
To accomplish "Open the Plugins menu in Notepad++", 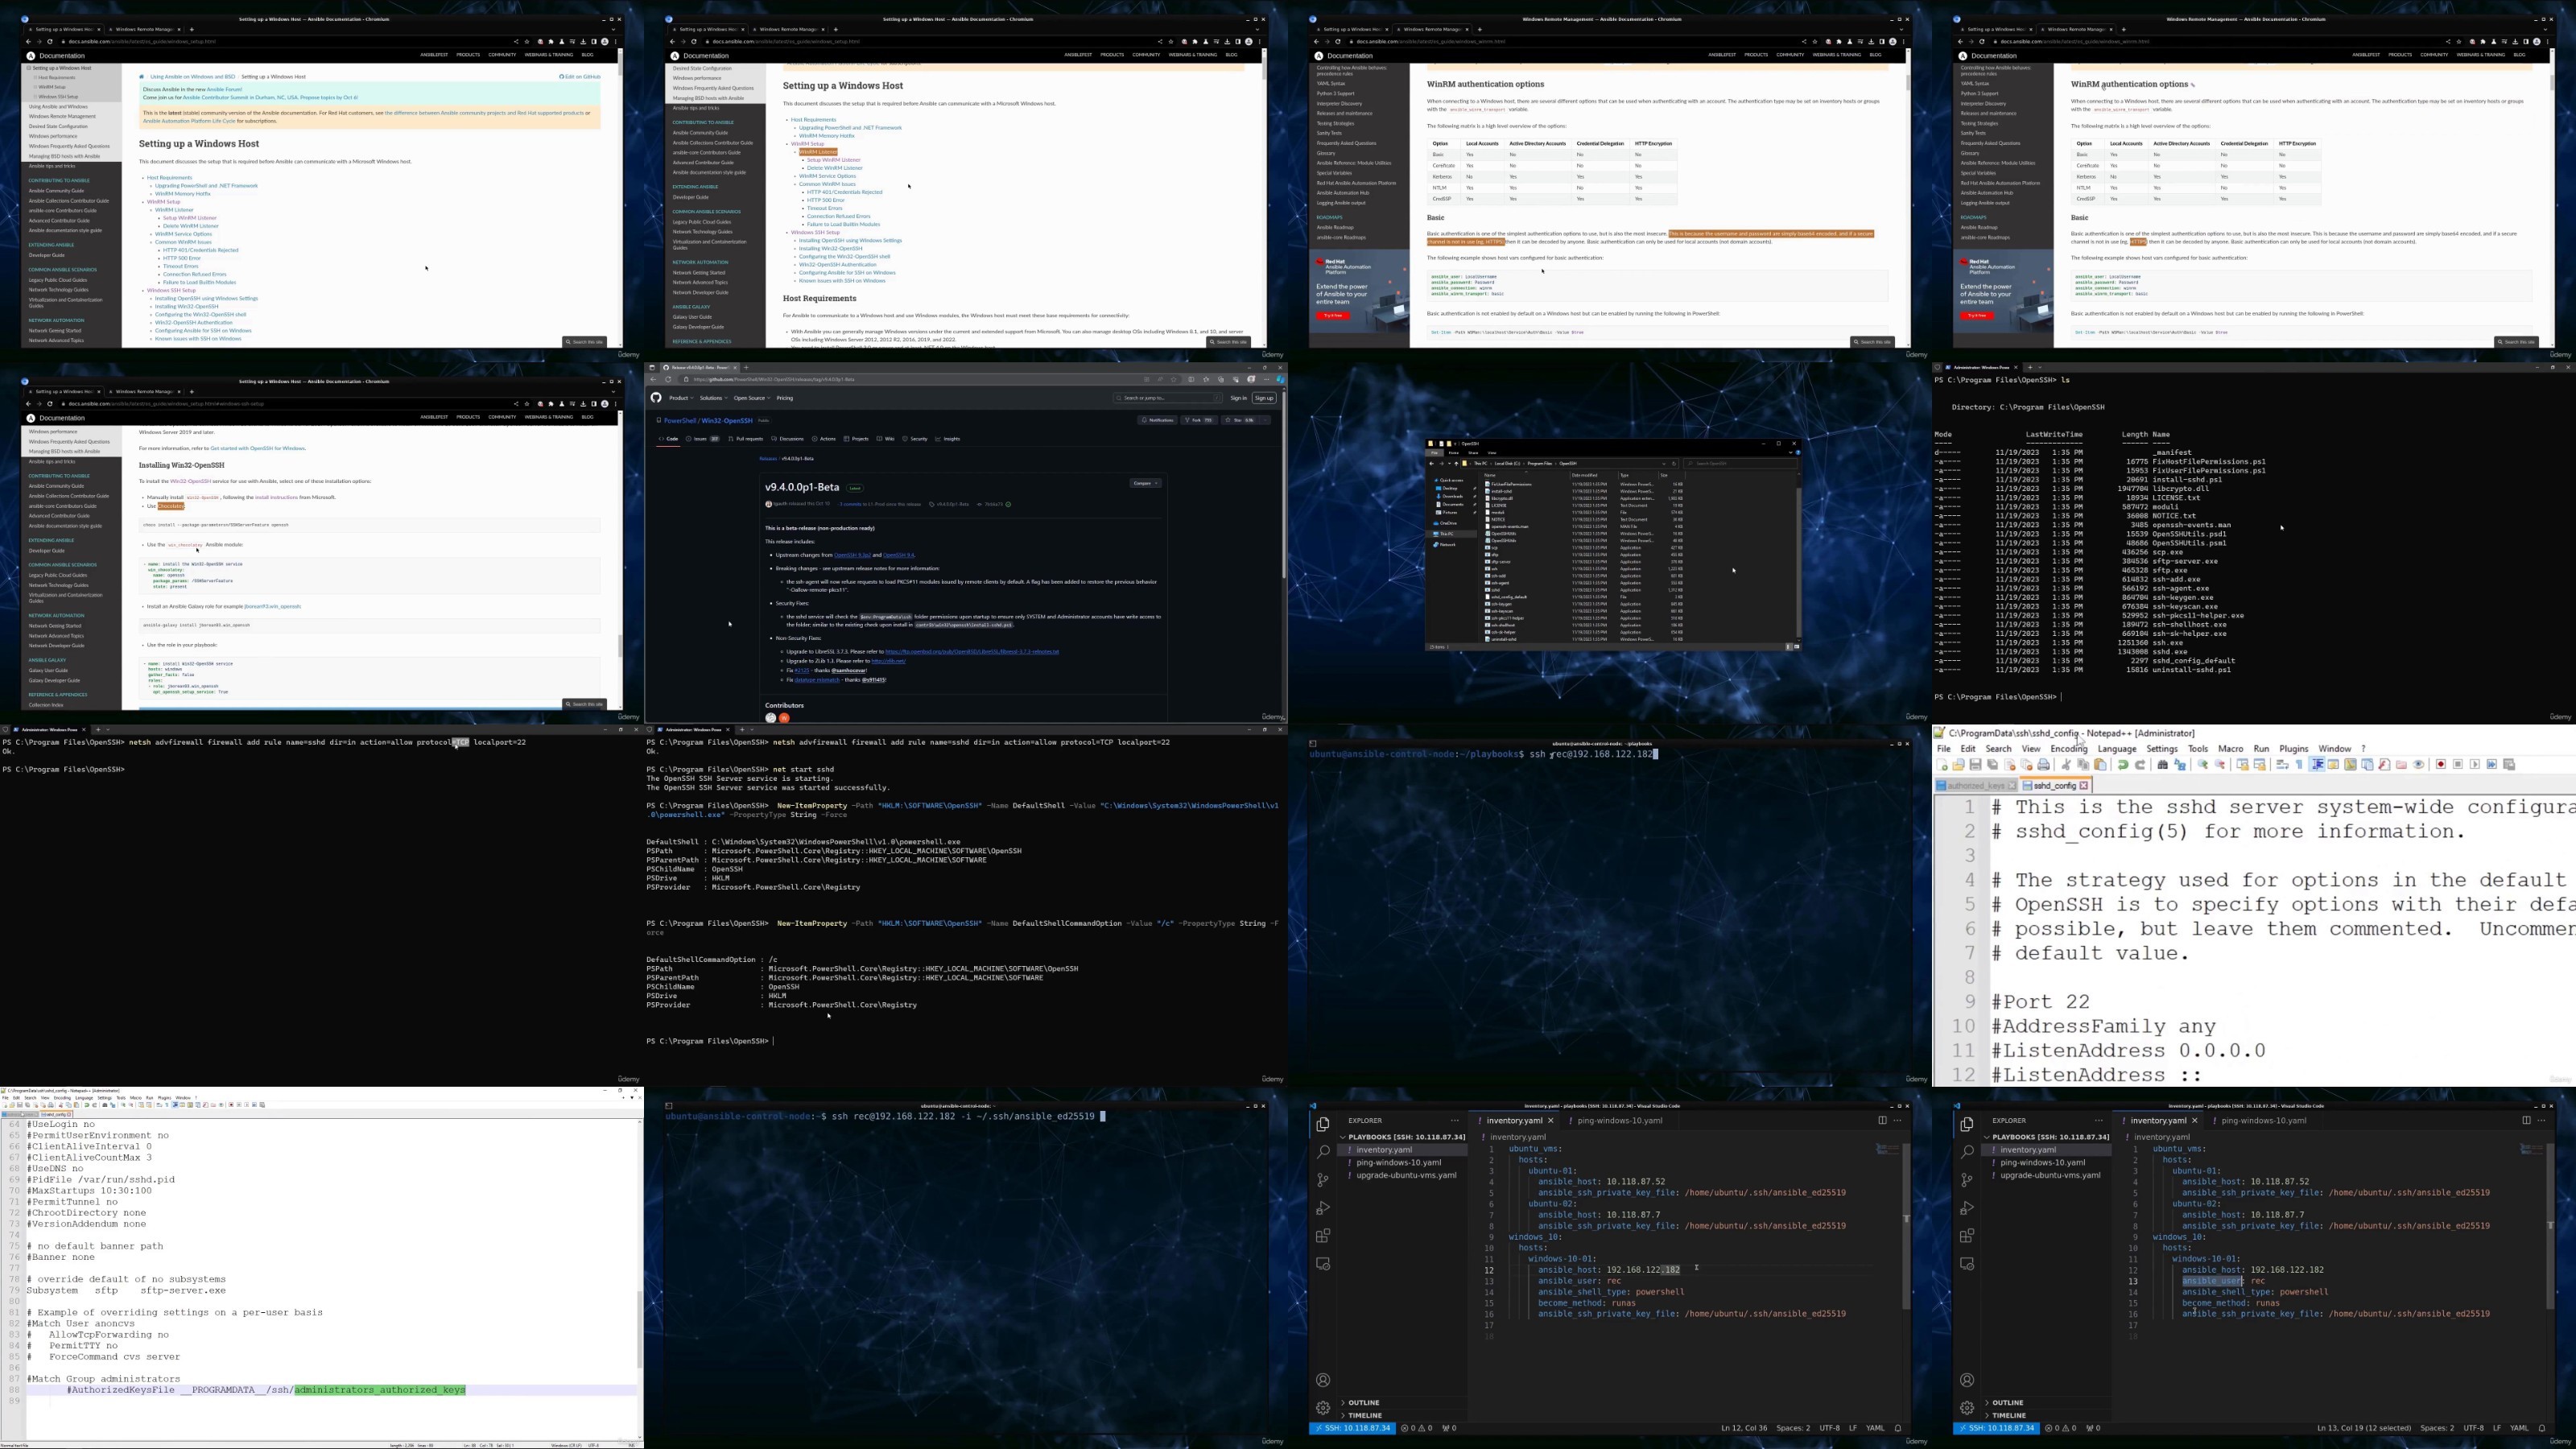I will click(2293, 749).
